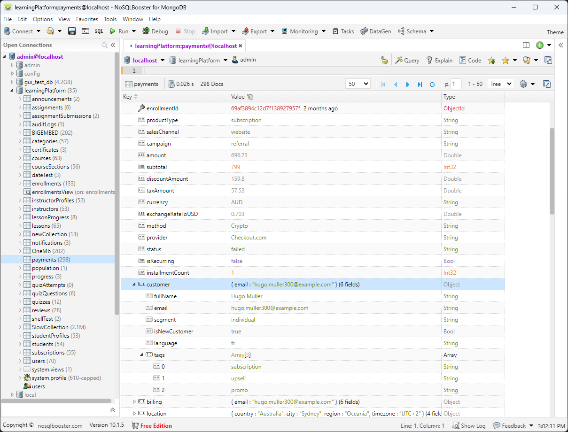Open the File menu
The height and width of the screenshot is (432, 568).
click(8, 19)
